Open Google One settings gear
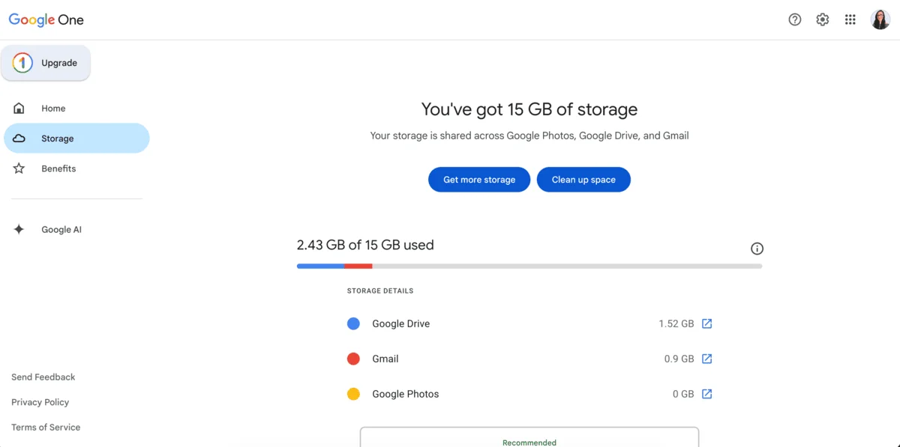The height and width of the screenshot is (447, 900). (822, 19)
